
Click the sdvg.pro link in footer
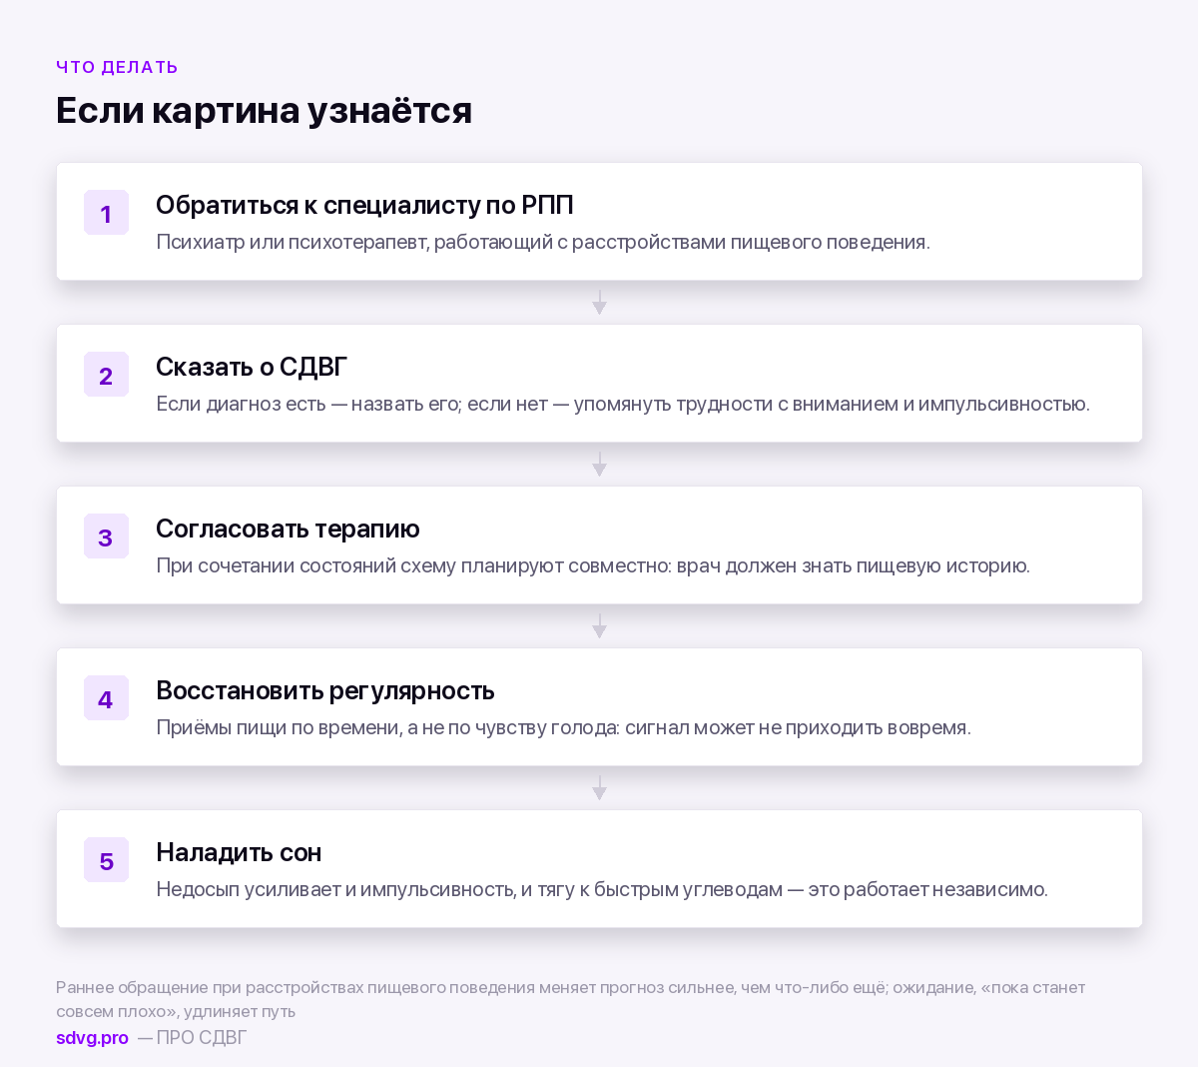[x=92, y=1038]
